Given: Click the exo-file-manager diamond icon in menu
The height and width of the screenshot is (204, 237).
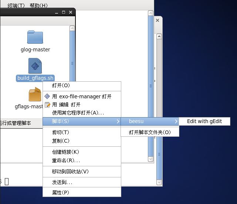Looking at the screenshot, I should 47,96.
